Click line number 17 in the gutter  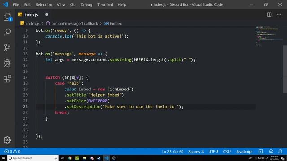click(x=25, y=77)
